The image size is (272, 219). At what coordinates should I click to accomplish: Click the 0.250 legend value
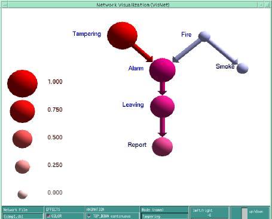(x=55, y=165)
